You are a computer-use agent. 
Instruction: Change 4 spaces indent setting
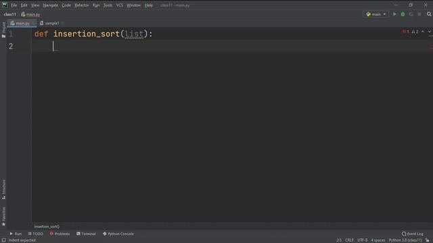378,240
